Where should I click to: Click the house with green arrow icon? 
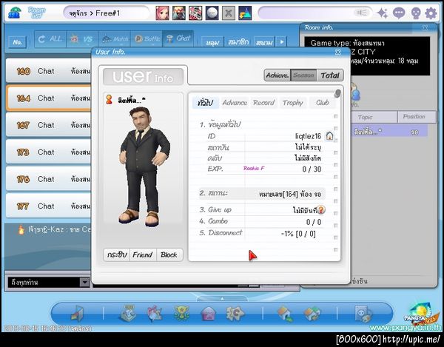click(x=286, y=314)
